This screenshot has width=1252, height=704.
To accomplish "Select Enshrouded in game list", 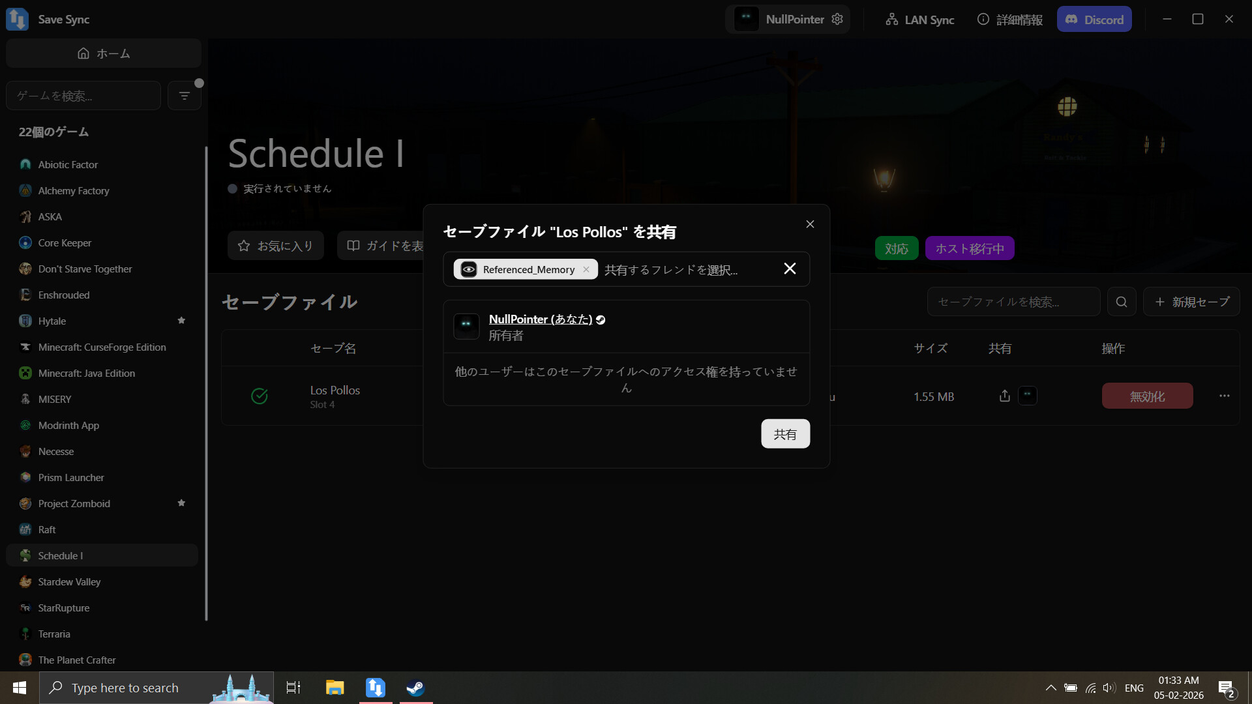I will click(102, 295).
